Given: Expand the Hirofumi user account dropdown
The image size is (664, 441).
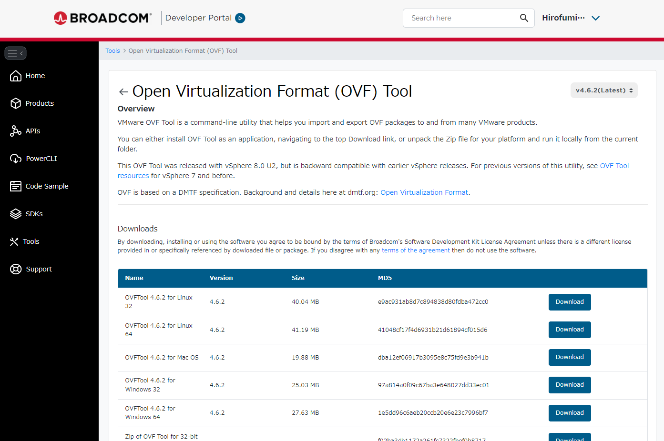Looking at the screenshot, I should pyautogui.click(x=571, y=18).
